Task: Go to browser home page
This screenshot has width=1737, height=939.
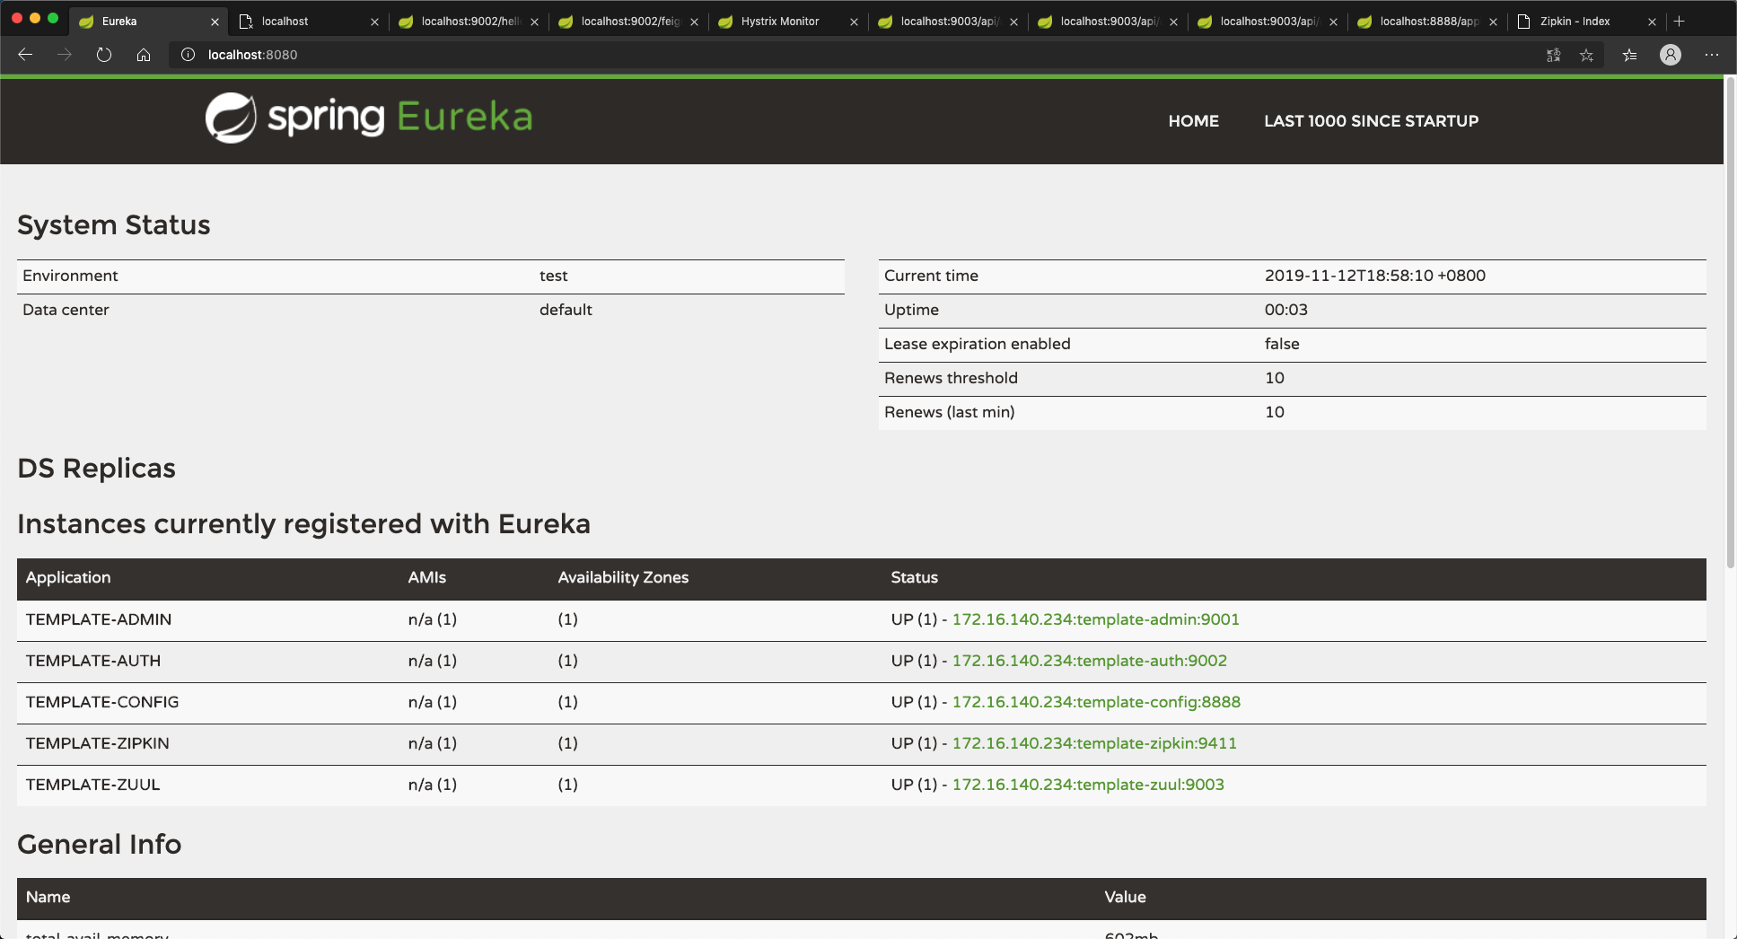Action: coord(144,55)
